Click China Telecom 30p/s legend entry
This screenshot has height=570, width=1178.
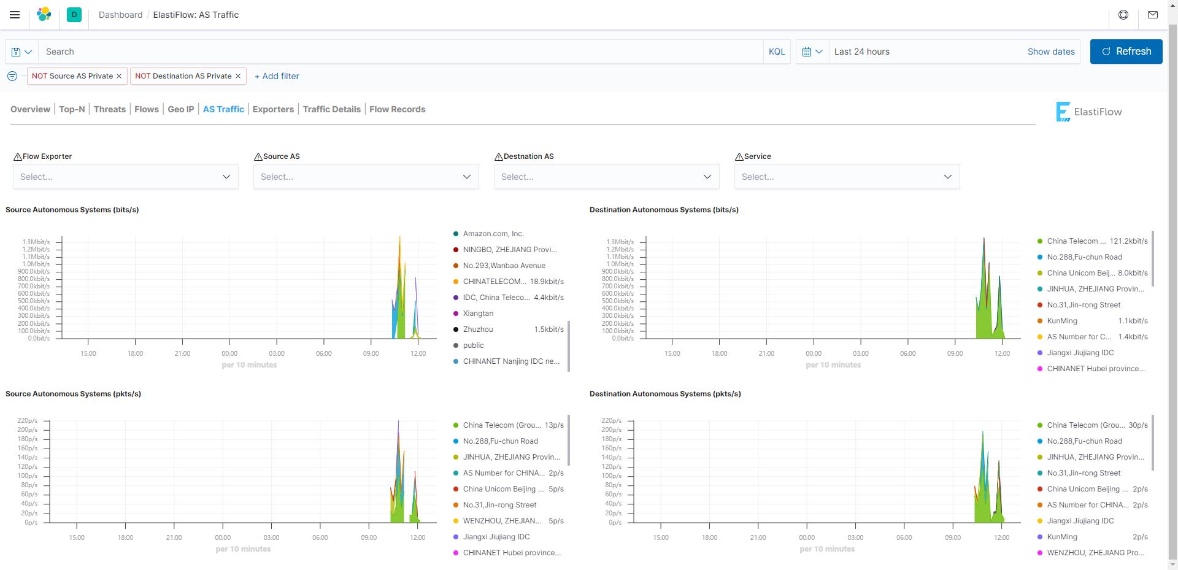1093,425
